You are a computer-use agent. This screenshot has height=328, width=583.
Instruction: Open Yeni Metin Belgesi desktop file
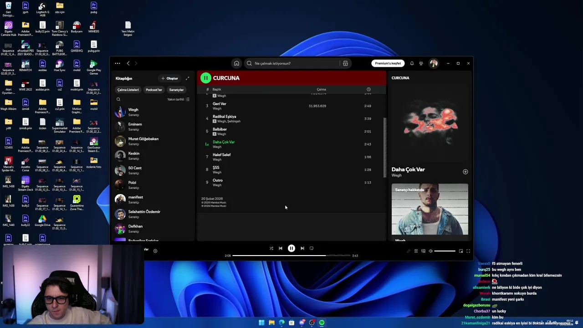pyautogui.click(x=128, y=29)
